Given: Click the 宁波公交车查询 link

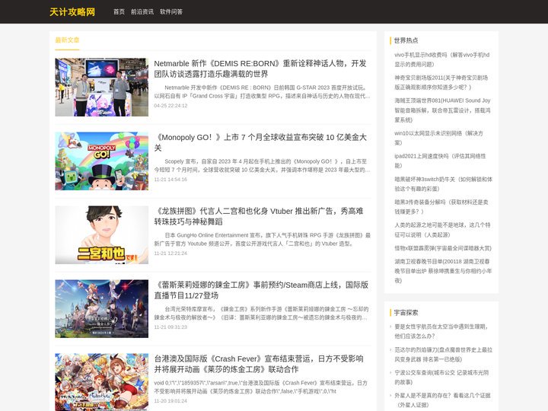Looking at the screenshot, I should point(441,378).
